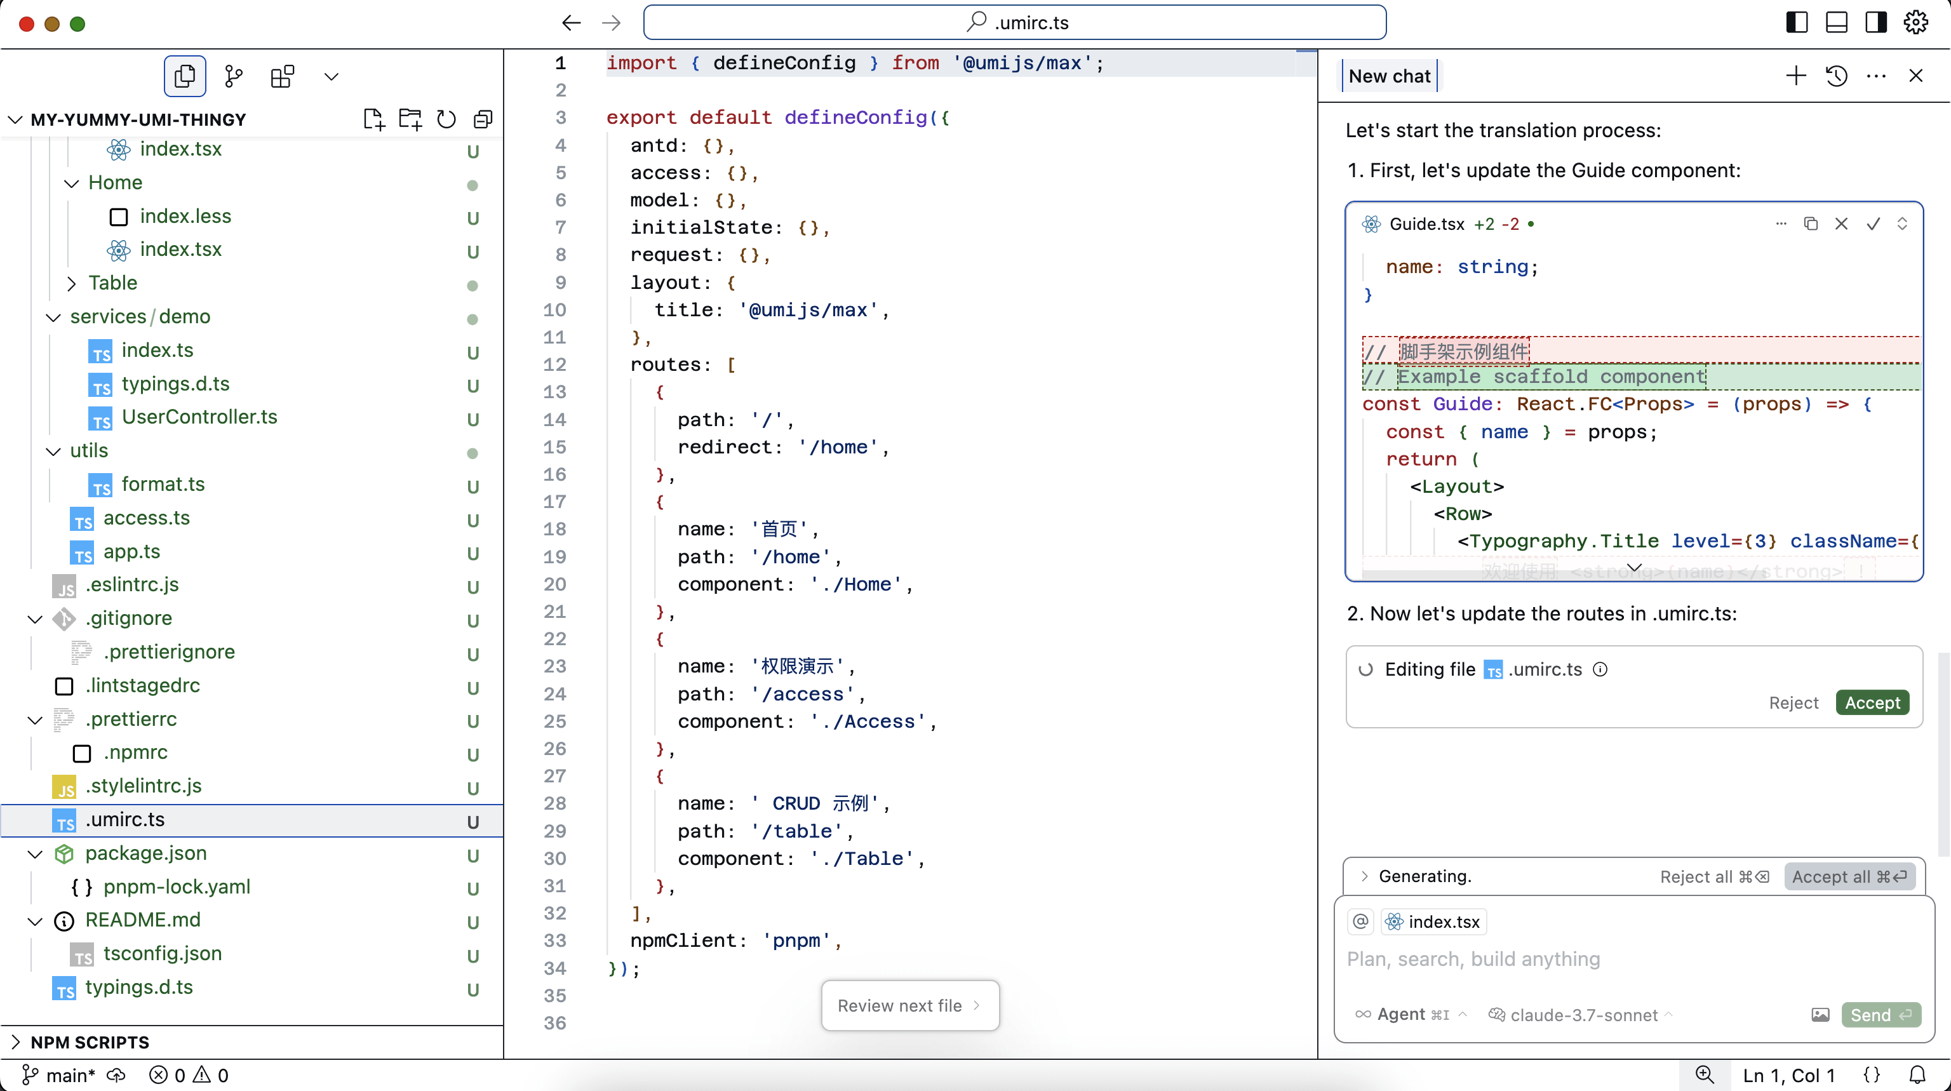Refresh the file explorer
1951x1091 pixels.
tap(447, 119)
